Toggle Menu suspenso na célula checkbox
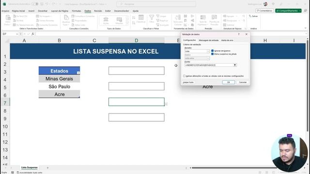The image size is (310, 174). [212, 54]
